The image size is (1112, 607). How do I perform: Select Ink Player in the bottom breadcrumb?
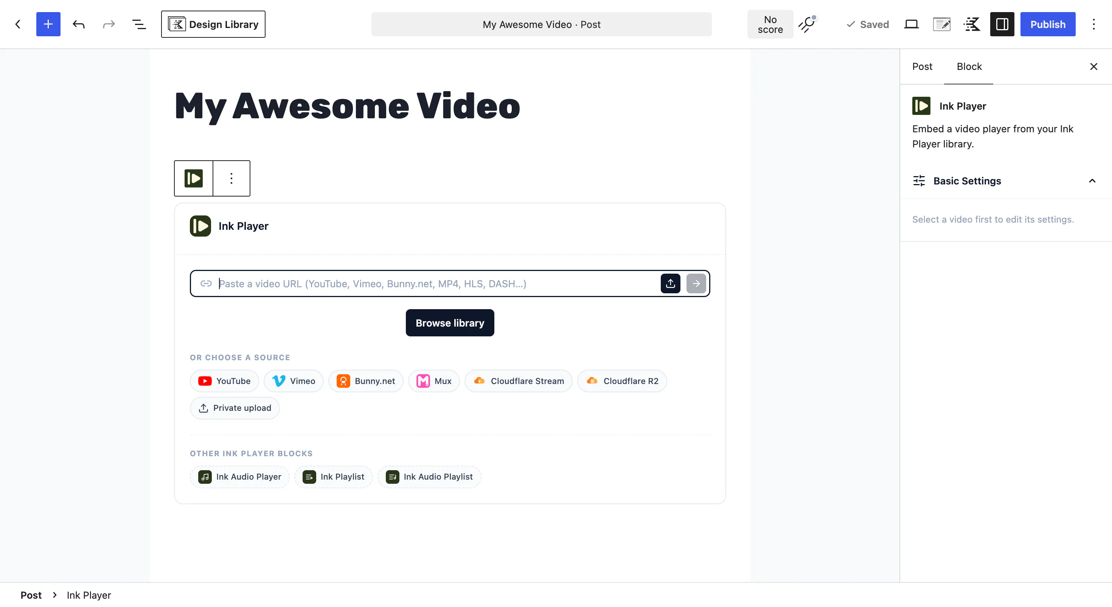(89, 595)
